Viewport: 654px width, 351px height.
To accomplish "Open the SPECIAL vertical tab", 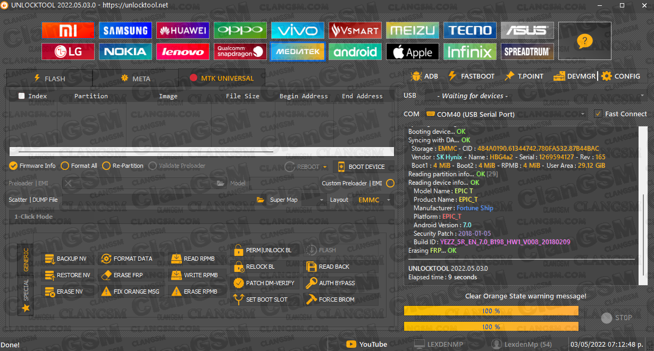I will (26, 296).
